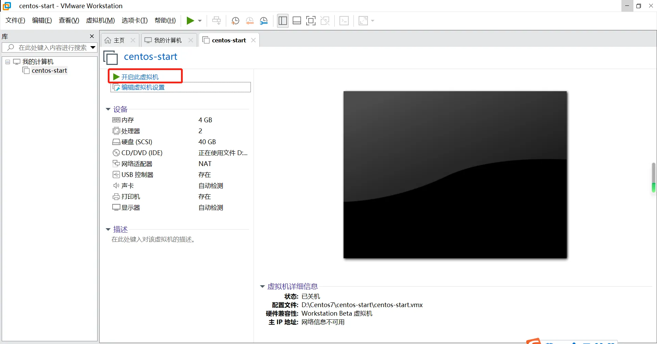Click the 硬盘 (SCSI) device entry
This screenshot has width=657, height=344.
coord(132,142)
